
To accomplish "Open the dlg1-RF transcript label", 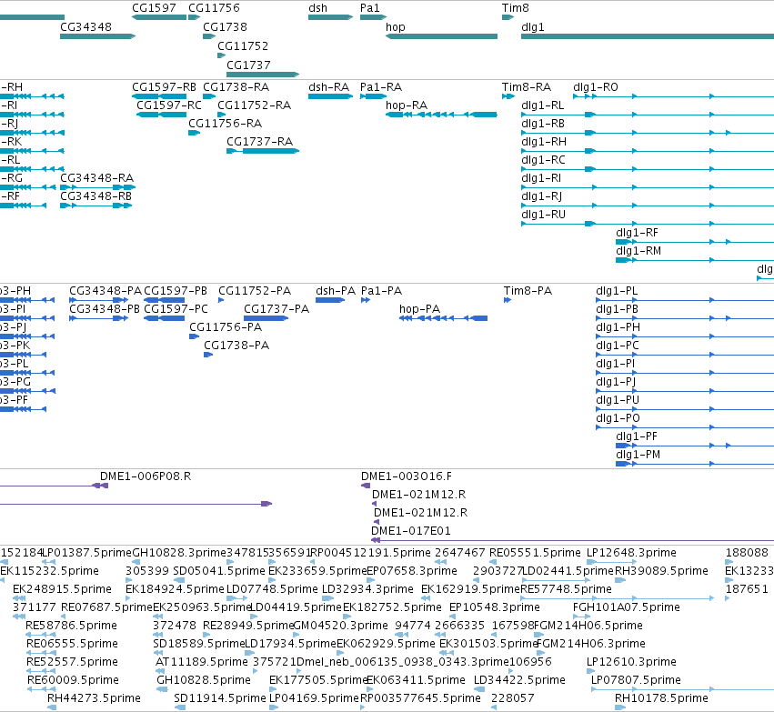I will pyautogui.click(x=637, y=233).
